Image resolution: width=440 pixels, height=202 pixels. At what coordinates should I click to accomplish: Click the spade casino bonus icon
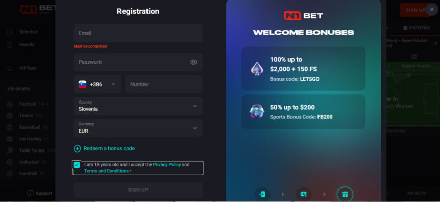(257, 69)
